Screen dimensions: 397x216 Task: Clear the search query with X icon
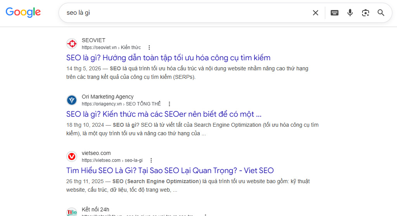[316, 13]
